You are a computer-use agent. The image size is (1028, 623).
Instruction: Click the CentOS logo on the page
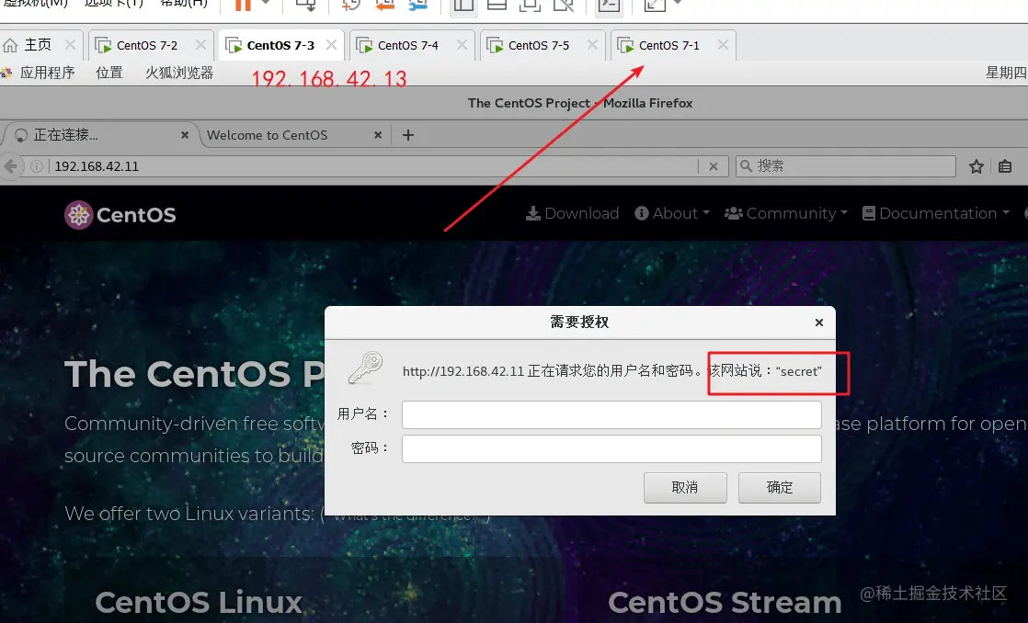tap(120, 215)
